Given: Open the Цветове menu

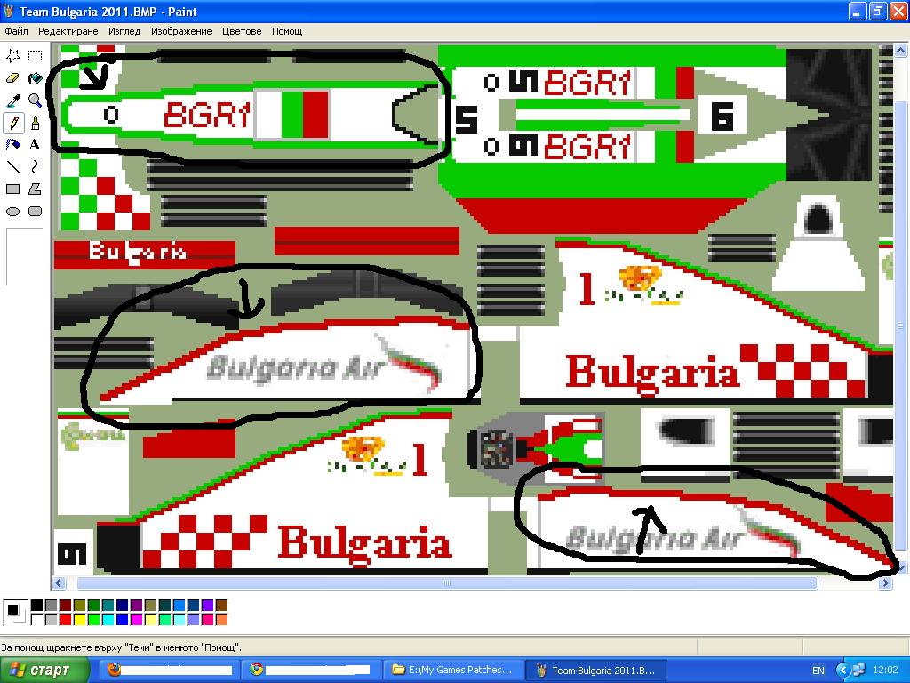Looking at the screenshot, I should (x=242, y=31).
